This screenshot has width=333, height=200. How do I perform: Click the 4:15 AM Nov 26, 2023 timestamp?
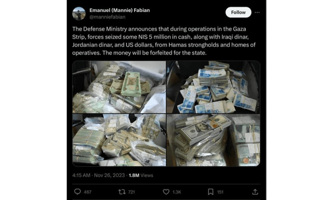(x=98, y=175)
